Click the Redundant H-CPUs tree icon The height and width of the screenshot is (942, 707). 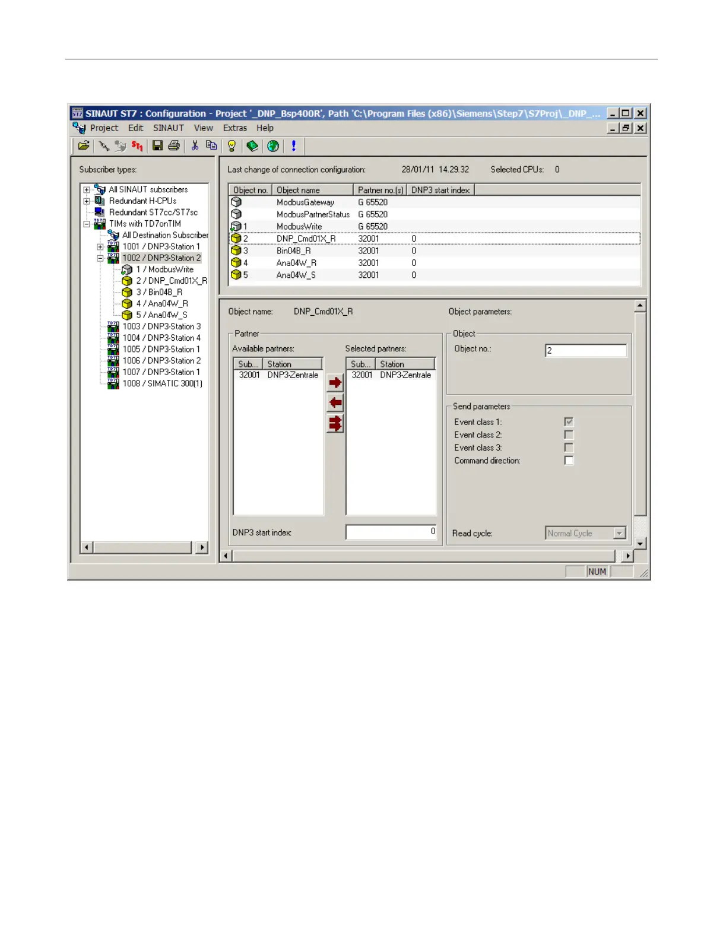(x=100, y=201)
